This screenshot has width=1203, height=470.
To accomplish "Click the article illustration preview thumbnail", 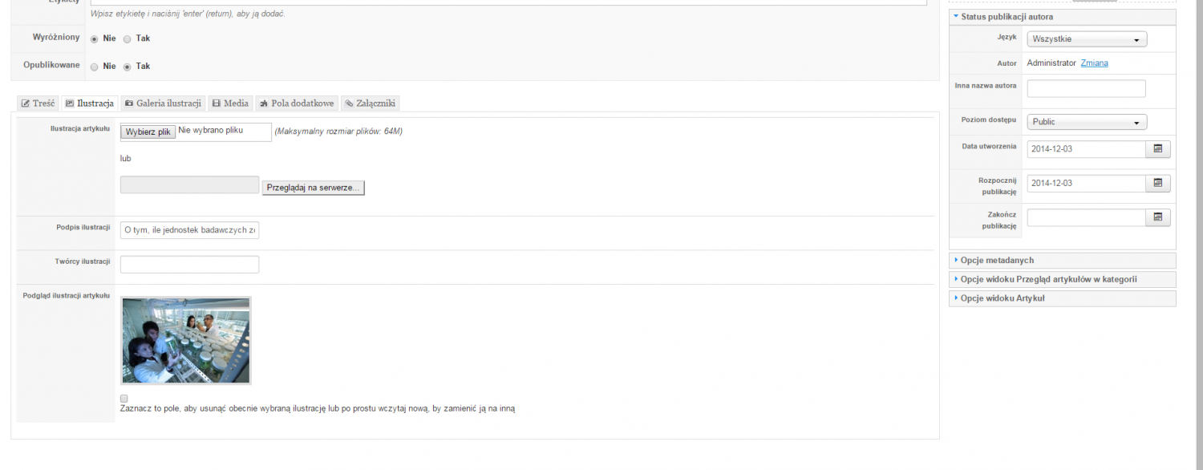I will click(x=185, y=340).
